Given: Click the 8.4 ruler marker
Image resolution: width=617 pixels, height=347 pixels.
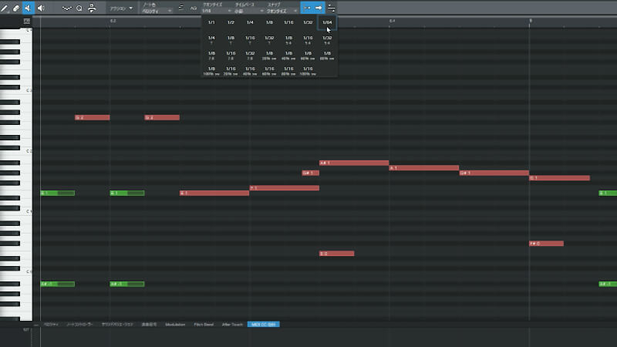Looking at the screenshot, I should click(x=392, y=21).
